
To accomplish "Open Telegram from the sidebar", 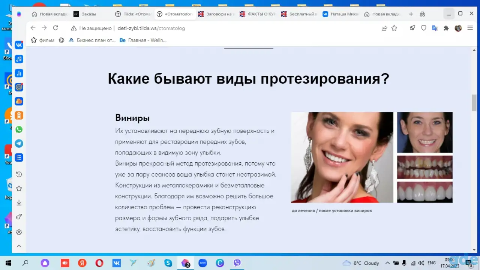I will (x=19, y=143).
